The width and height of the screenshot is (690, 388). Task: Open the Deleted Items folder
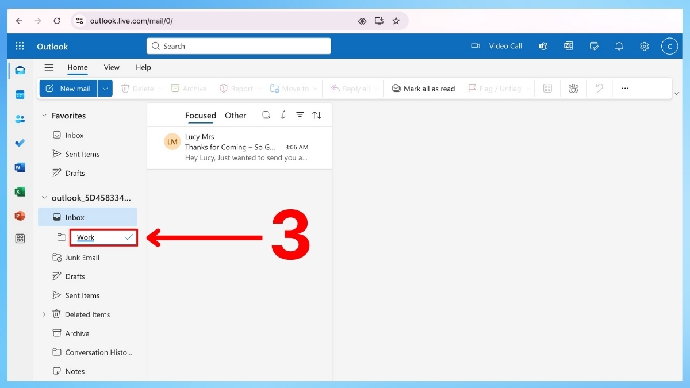(87, 314)
